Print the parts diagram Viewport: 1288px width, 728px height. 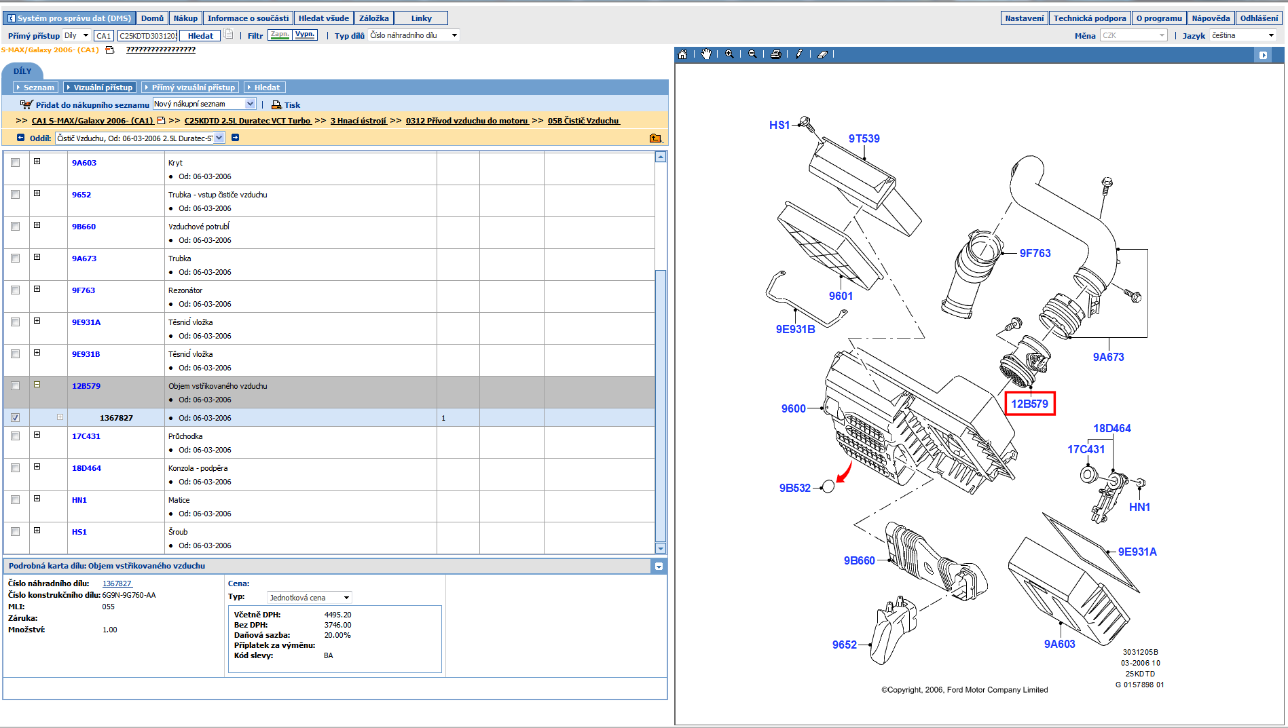[776, 54]
